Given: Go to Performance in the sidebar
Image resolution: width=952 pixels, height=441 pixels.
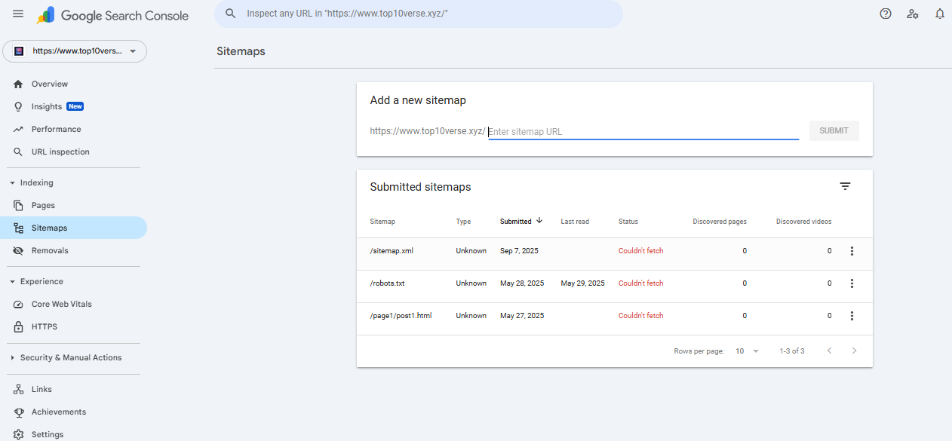Looking at the screenshot, I should coord(56,129).
